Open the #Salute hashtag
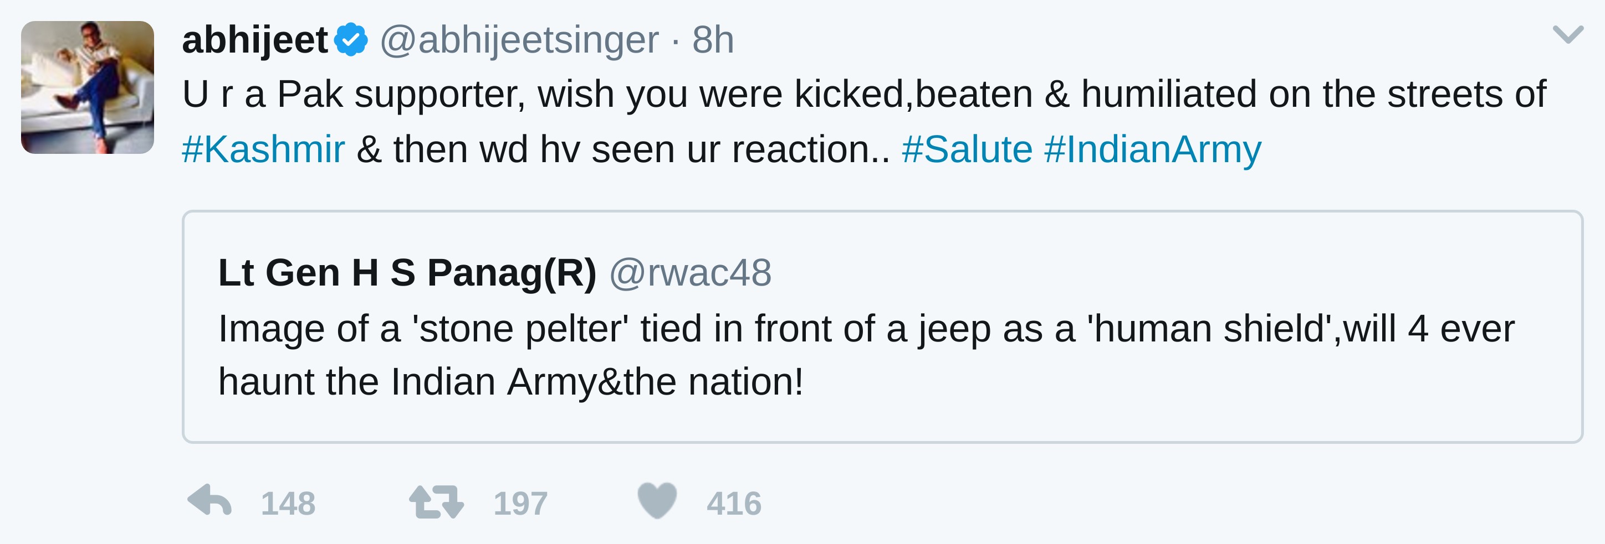 (x=967, y=149)
